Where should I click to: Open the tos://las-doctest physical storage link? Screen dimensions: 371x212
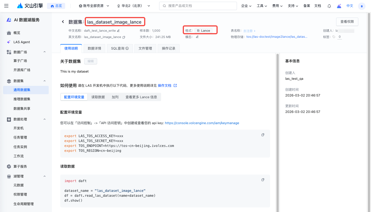click(277, 37)
